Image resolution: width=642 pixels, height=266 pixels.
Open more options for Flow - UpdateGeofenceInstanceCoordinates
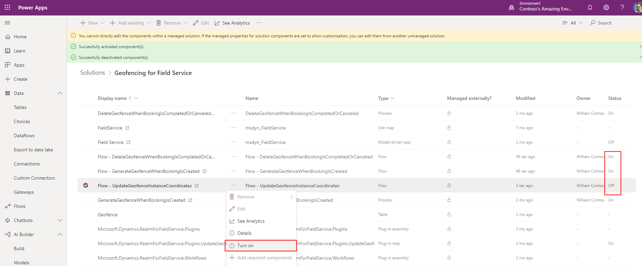pyautogui.click(x=234, y=186)
